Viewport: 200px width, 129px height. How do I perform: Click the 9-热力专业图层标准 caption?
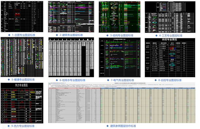pyautogui.click(x=23, y=126)
